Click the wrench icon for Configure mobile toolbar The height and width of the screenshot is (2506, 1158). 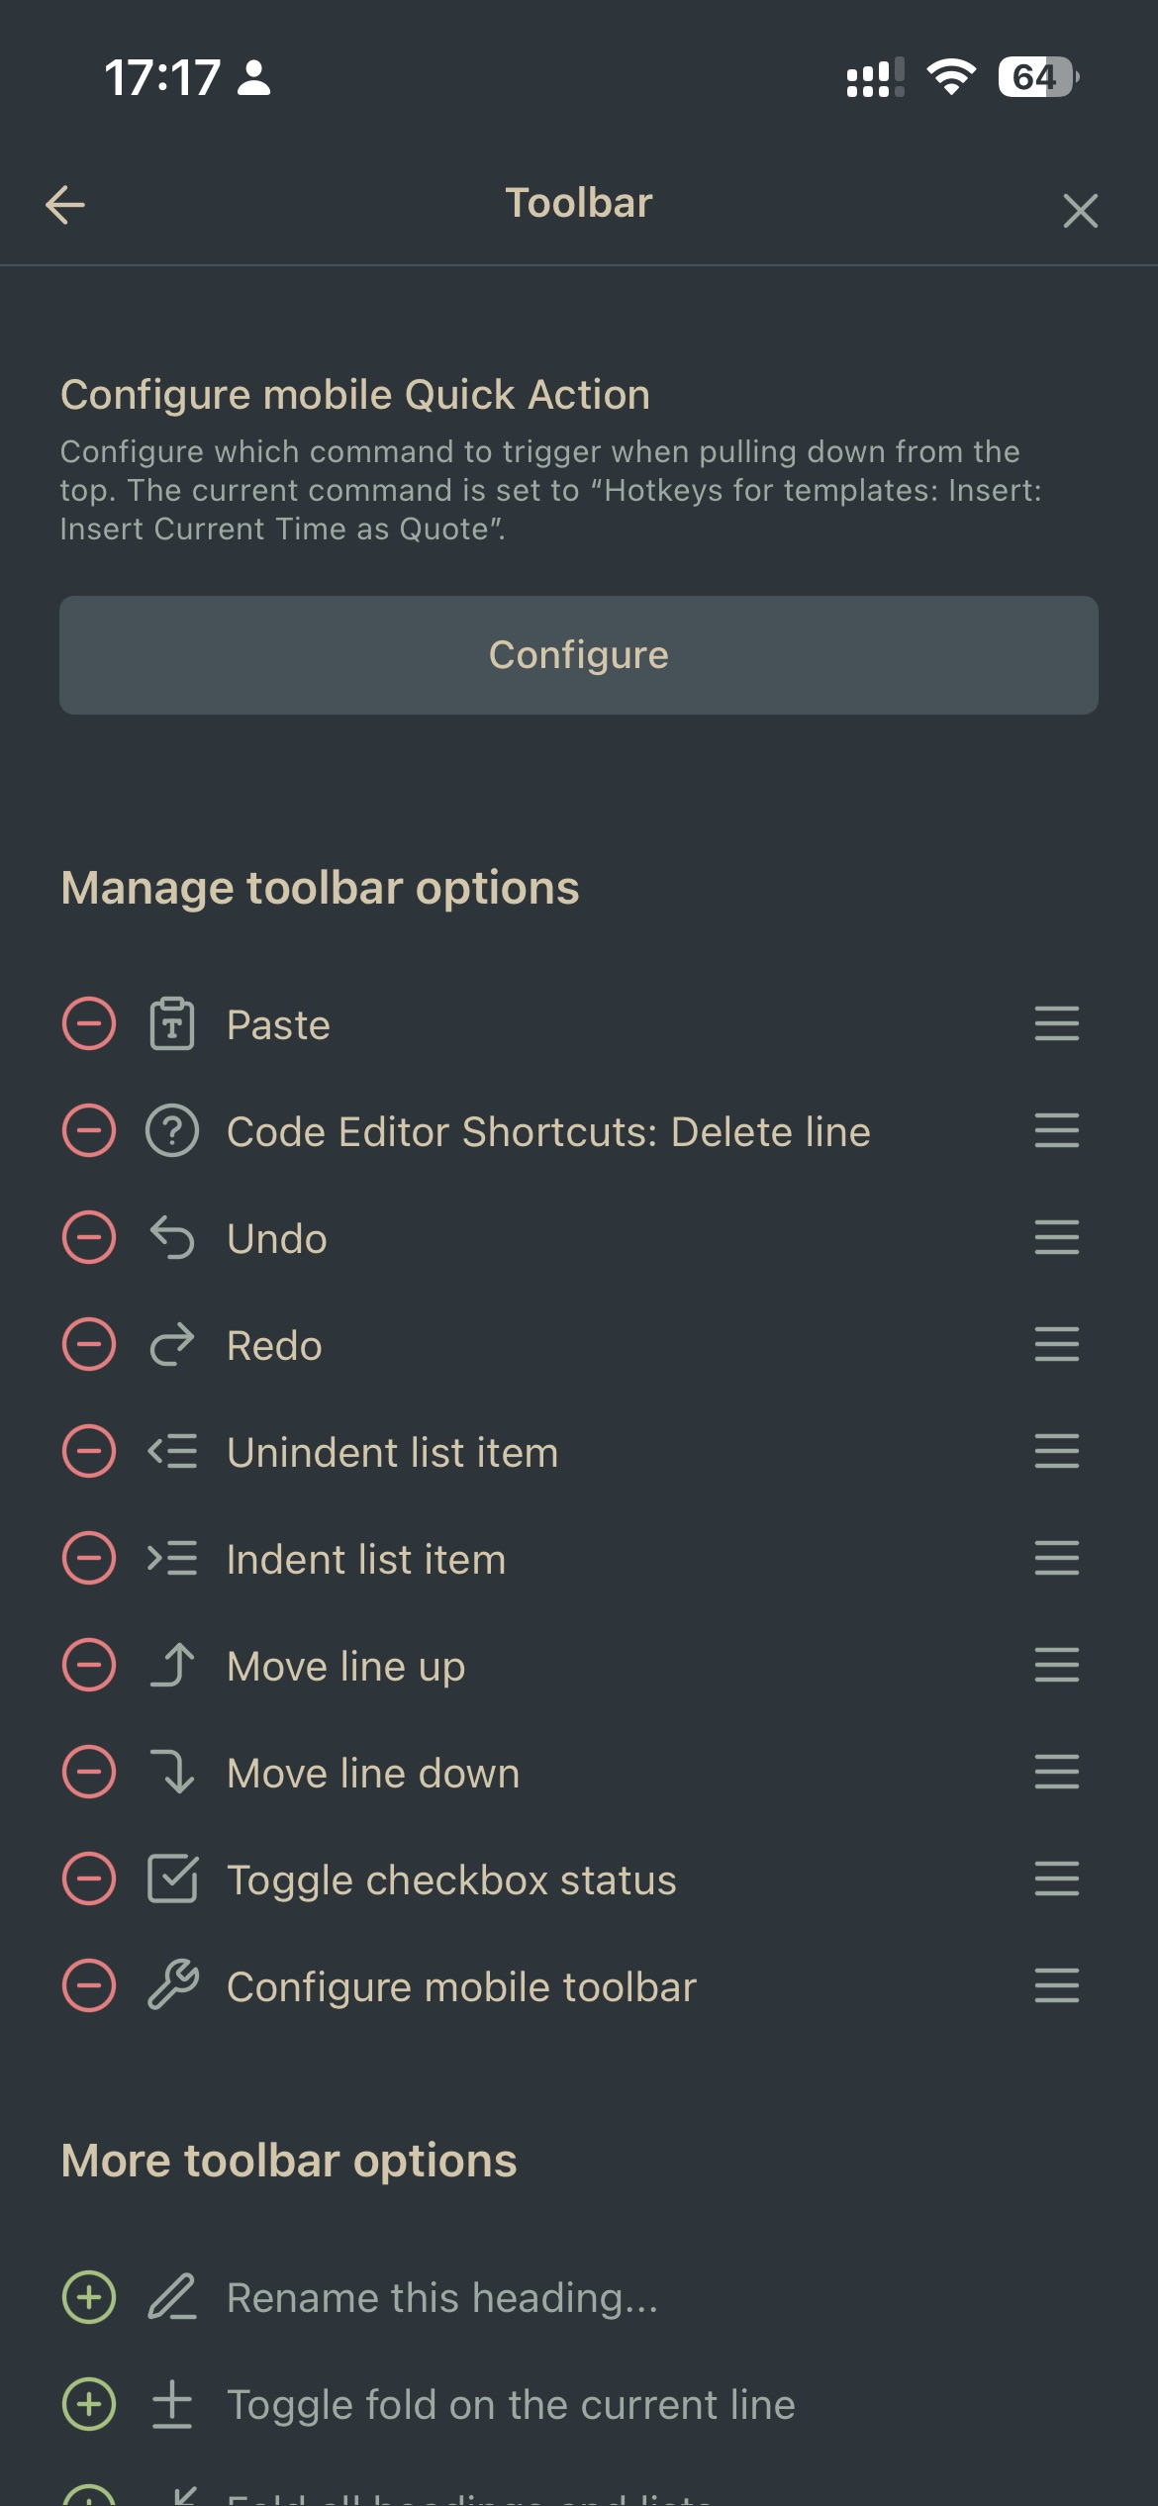pyautogui.click(x=171, y=1985)
